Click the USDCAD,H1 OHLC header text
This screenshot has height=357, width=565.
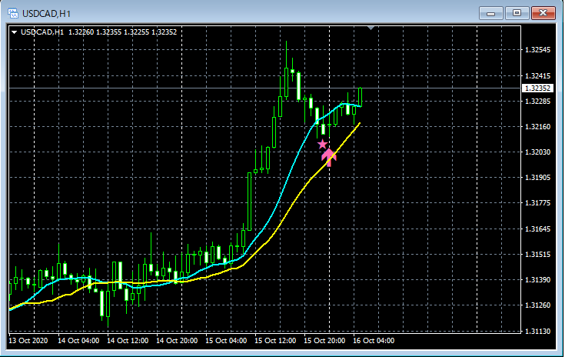coord(98,32)
